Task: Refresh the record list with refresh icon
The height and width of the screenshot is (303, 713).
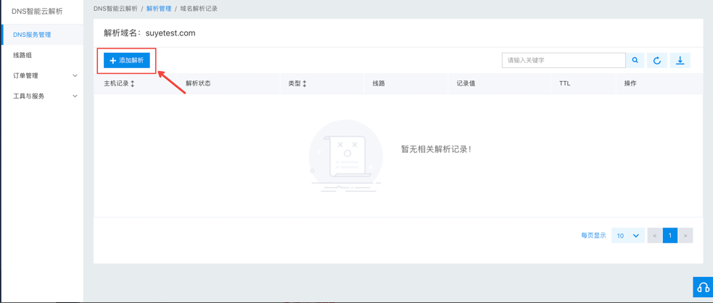Action: [x=657, y=60]
